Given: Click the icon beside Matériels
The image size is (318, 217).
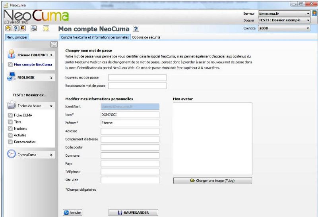Looking at the screenshot, I should click(10, 129).
